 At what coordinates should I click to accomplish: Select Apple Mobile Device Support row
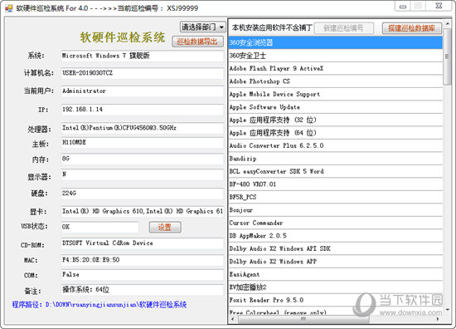point(336,94)
